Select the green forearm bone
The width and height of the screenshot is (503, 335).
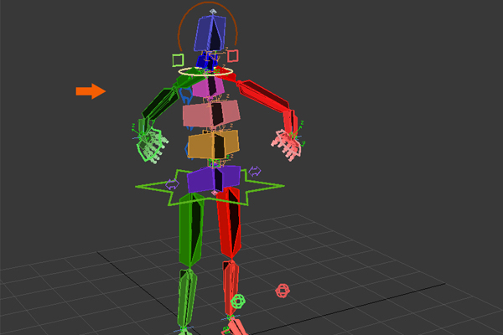pyautogui.click(x=143, y=126)
